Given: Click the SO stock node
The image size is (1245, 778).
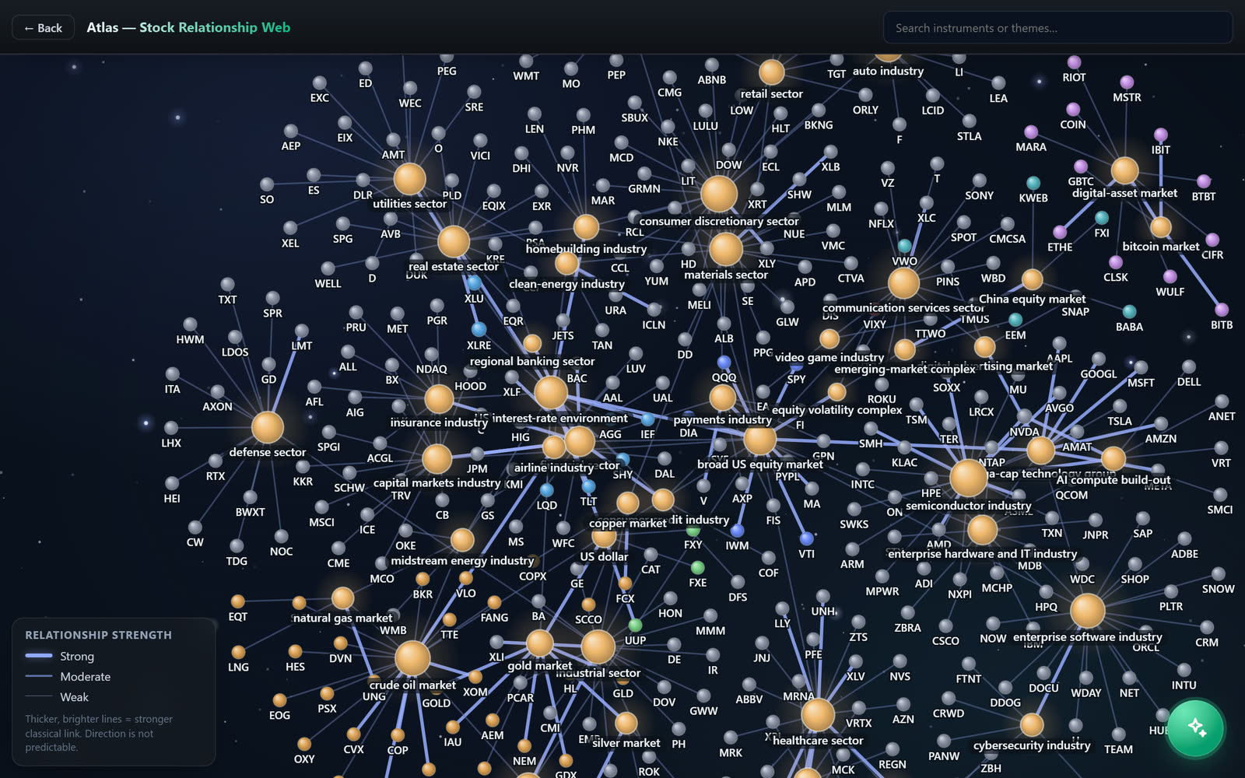Looking at the screenshot, I should (x=267, y=184).
